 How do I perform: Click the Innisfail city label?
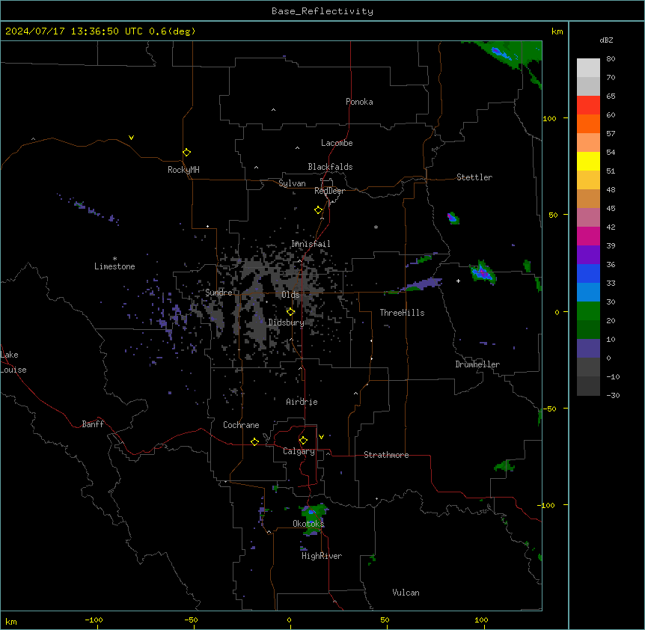[311, 244]
